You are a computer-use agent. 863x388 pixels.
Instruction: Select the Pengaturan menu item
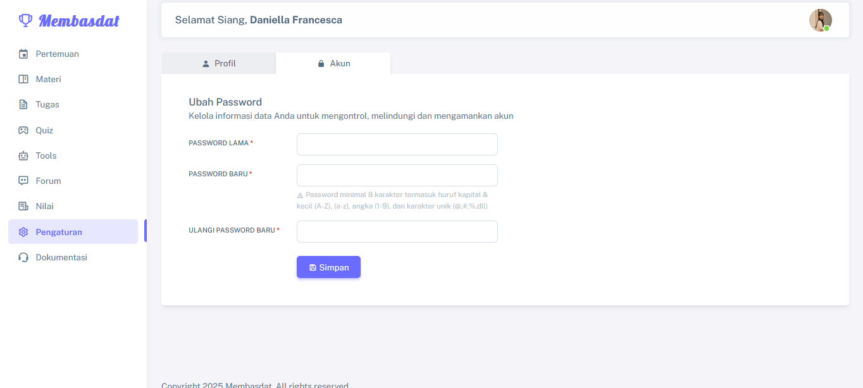tap(73, 231)
